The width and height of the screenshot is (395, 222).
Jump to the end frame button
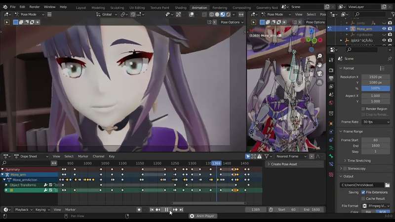pyautogui.click(x=181, y=209)
